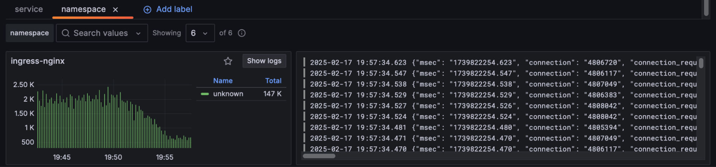716x167 pixels.
Task: Close the namespace tab with X
Action: coord(115,10)
